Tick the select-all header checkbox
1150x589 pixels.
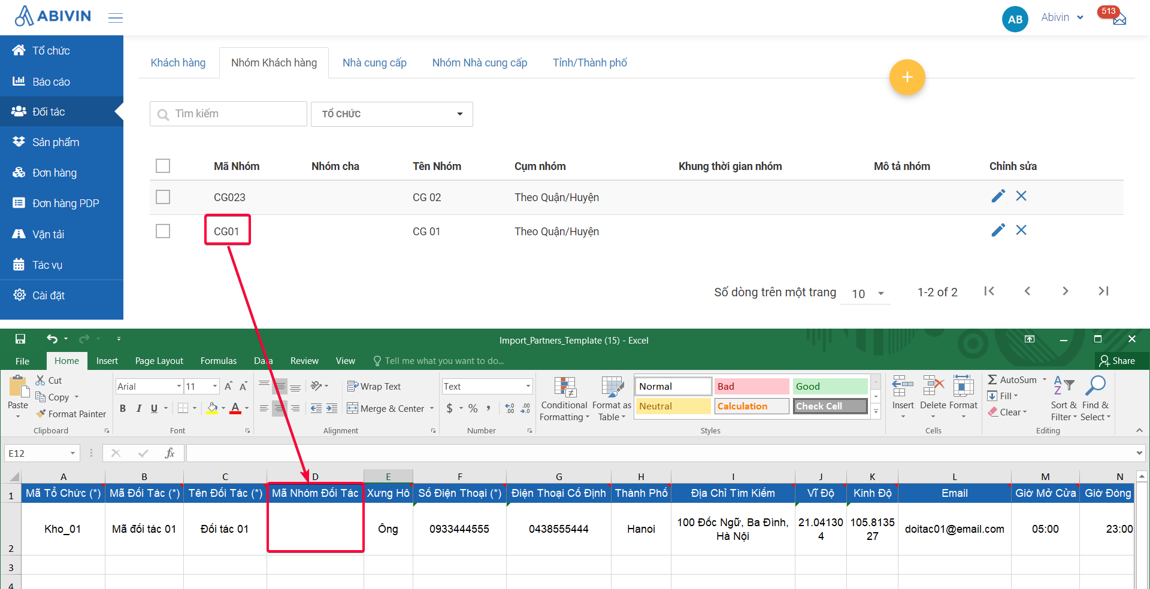pyautogui.click(x=163, y=166)
